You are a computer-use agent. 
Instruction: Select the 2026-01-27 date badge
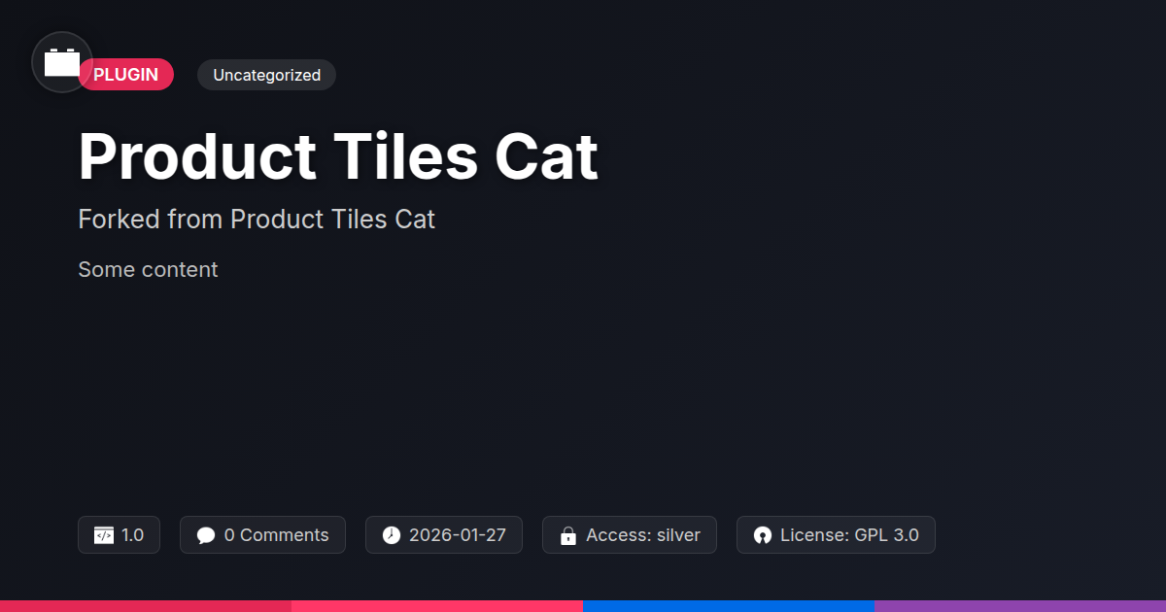444,535
